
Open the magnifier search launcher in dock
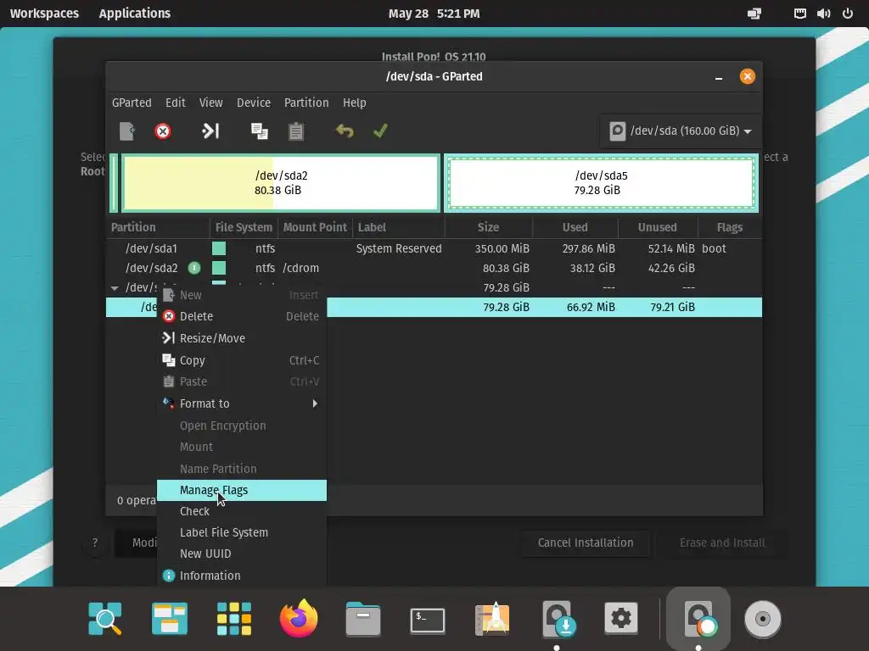coord(104,618)
